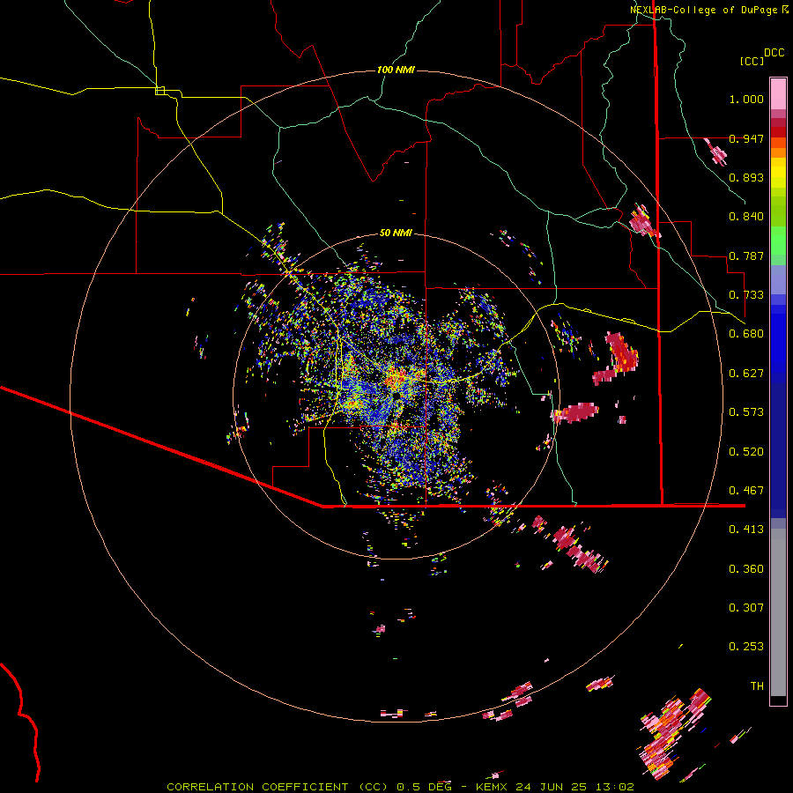Viewport: 793px width, 793px height.
Task: Click the 0.360 color scale value
Action: pos(746,569)
